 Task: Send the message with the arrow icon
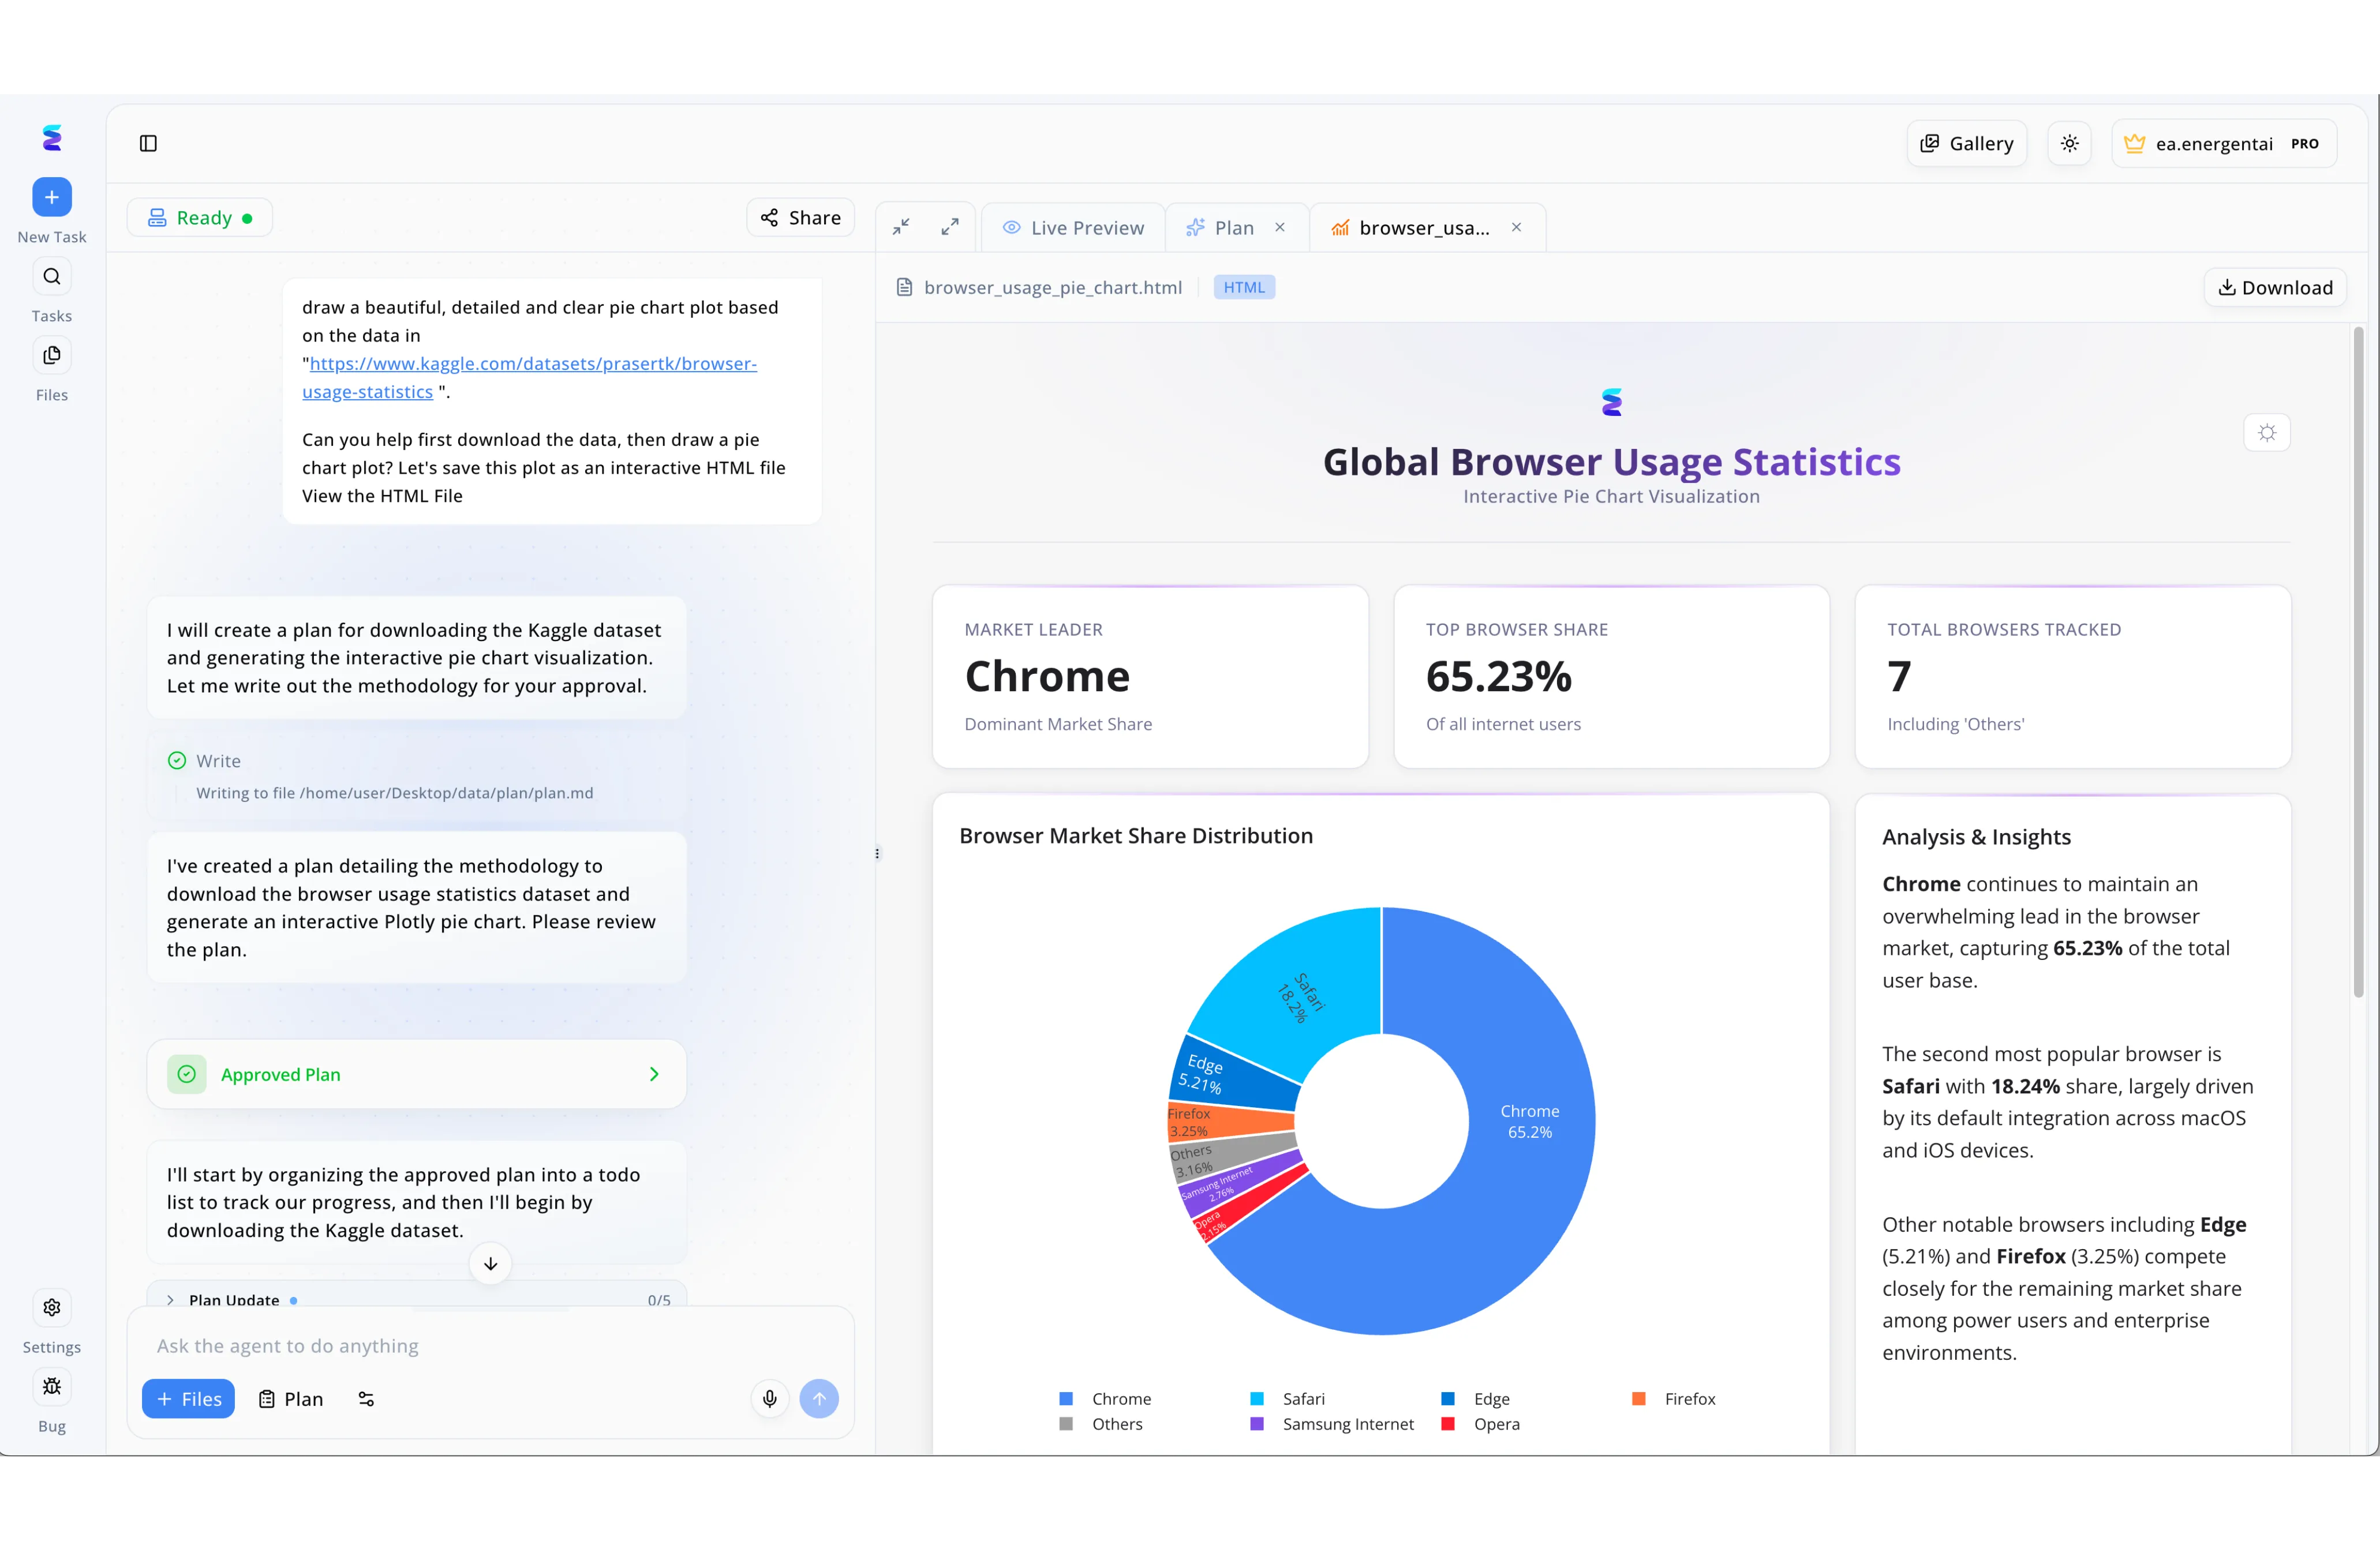click(x=819, y=1398)
